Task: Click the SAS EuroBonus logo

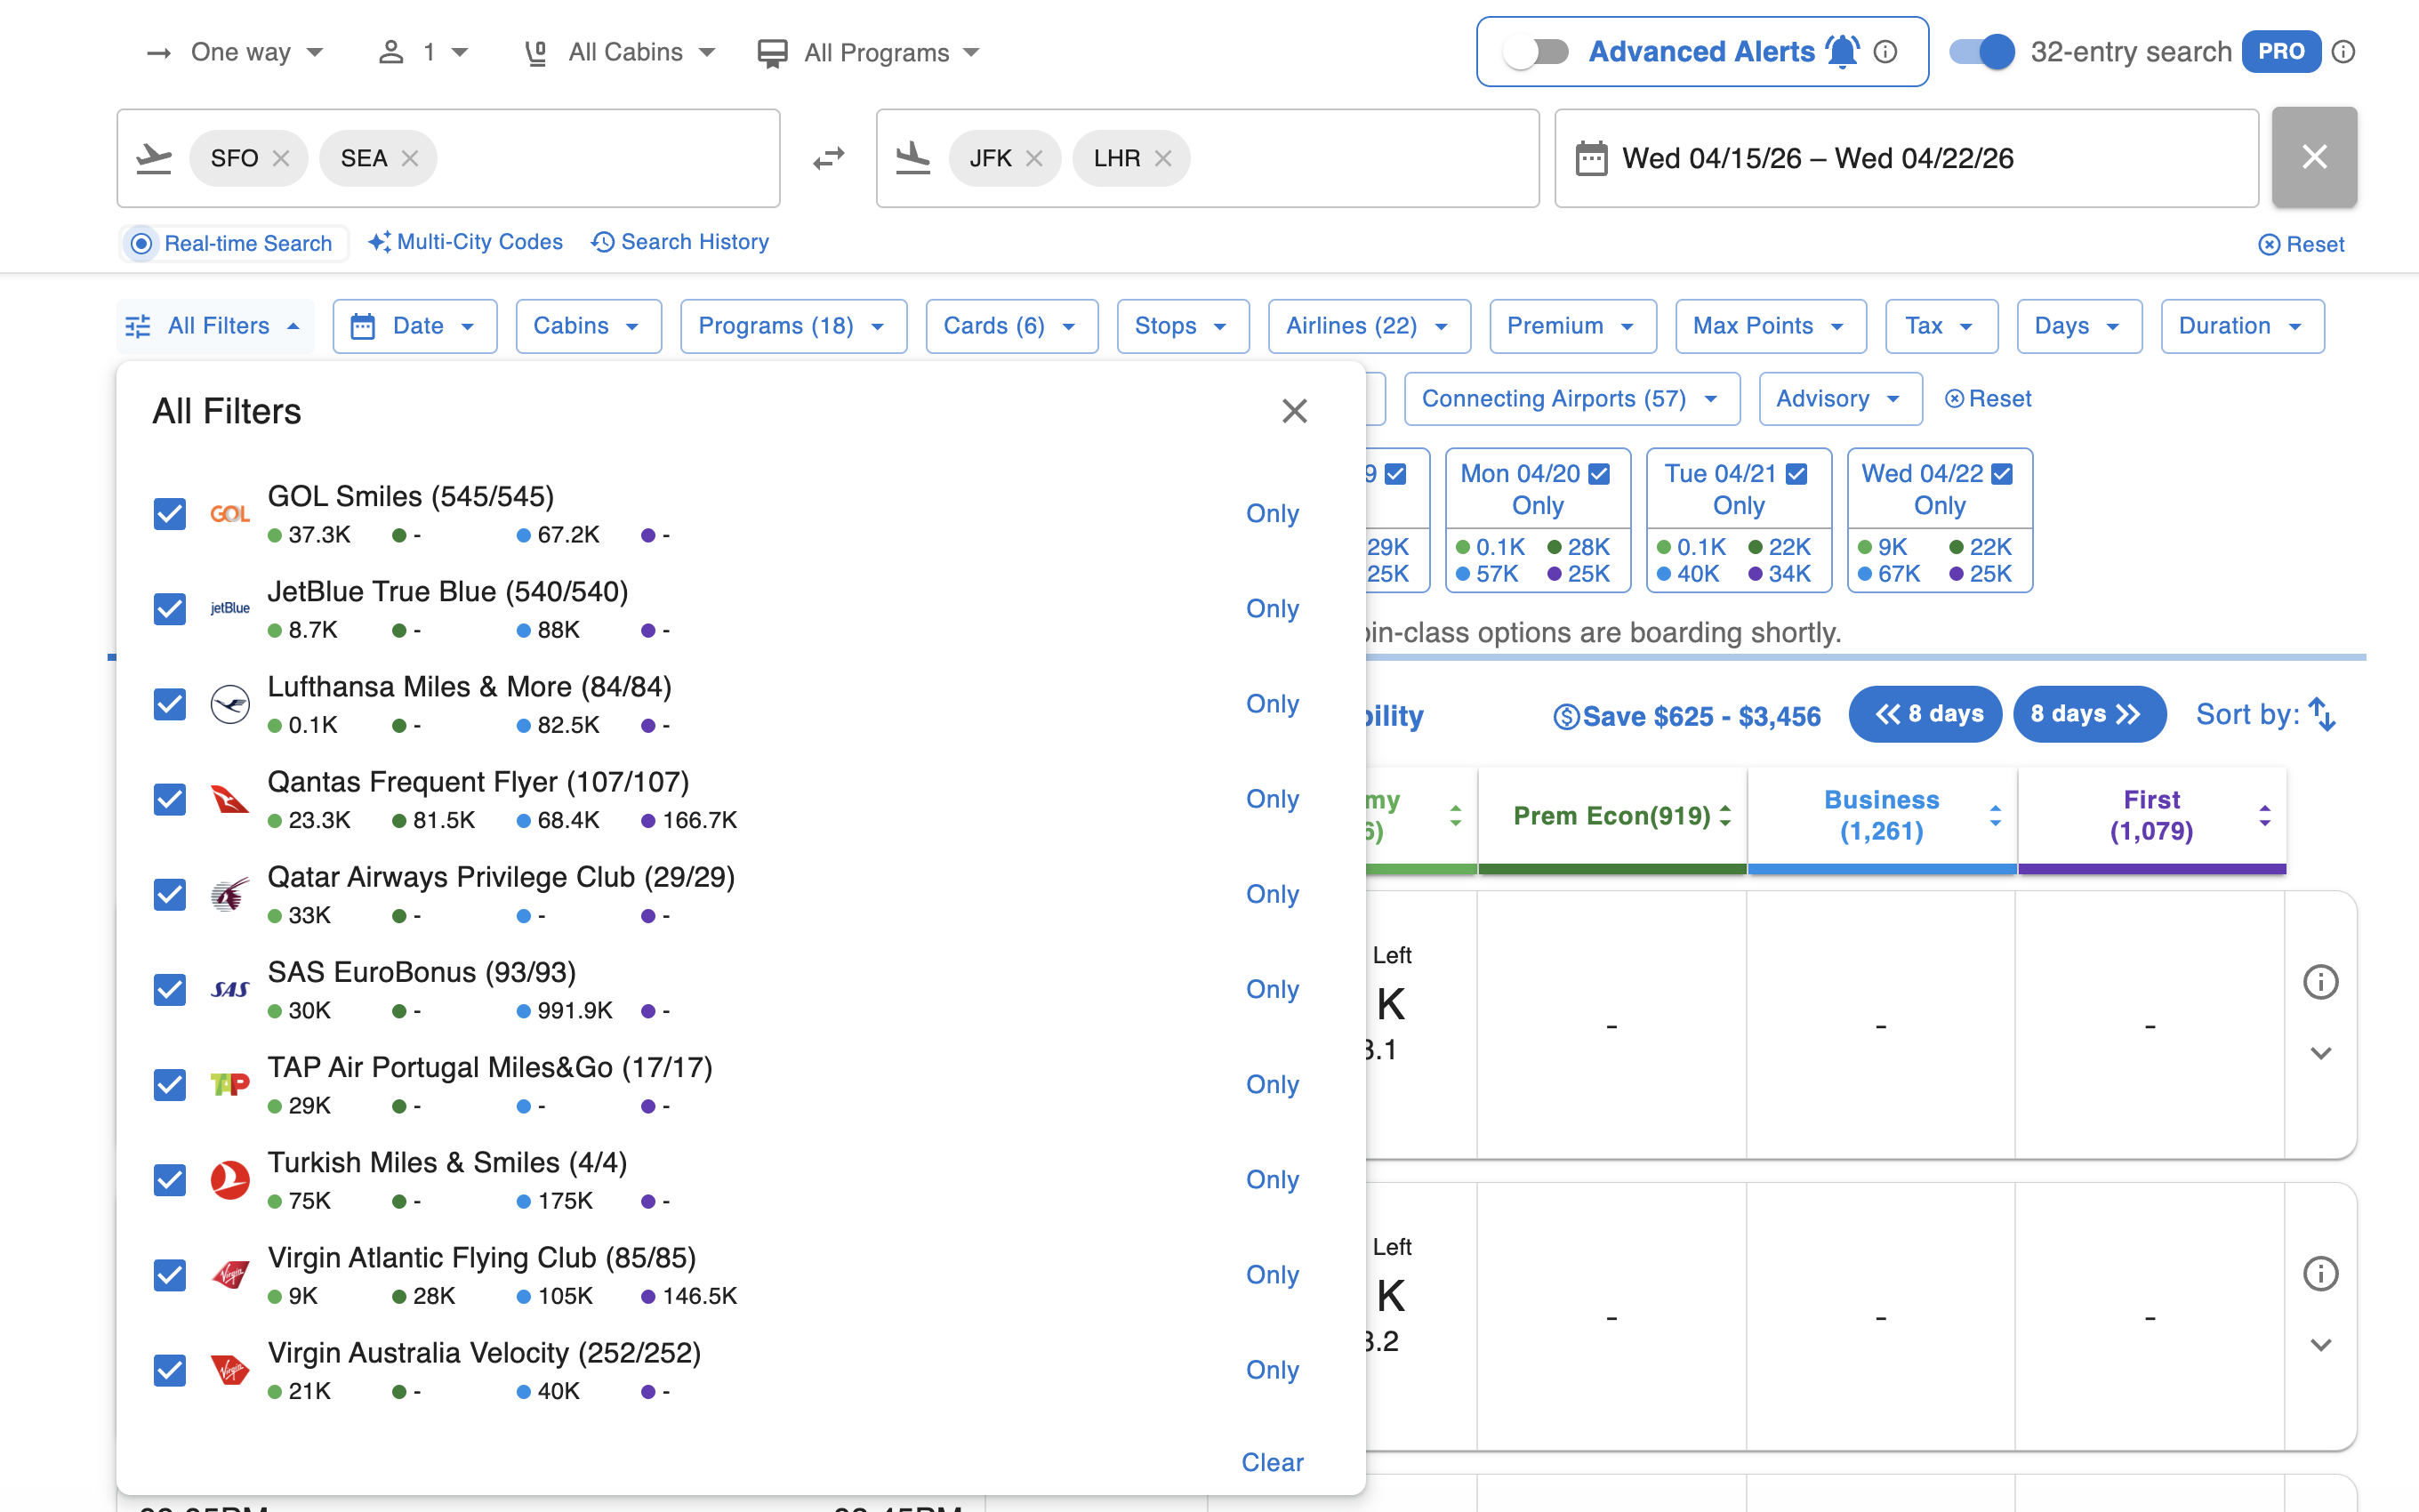Action: 230,989
